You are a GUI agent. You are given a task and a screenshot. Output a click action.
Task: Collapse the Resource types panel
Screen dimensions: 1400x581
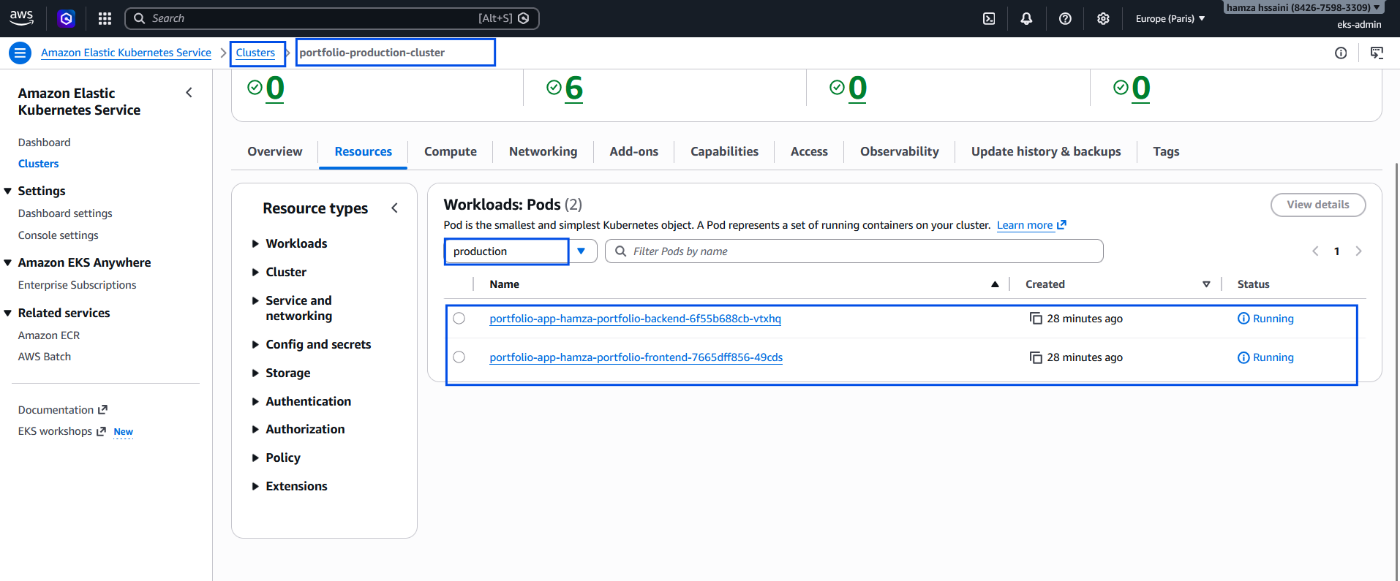pyautogui.click(x=395, y=208)
